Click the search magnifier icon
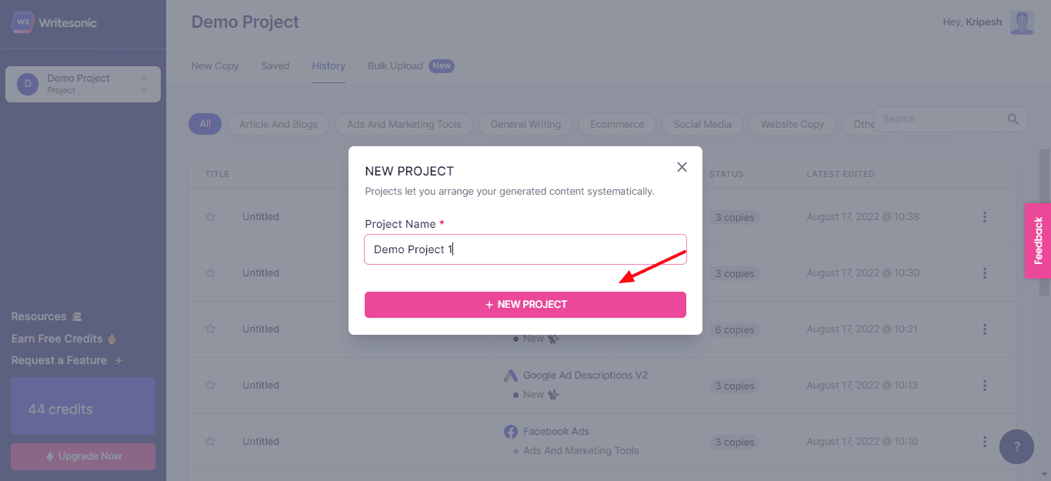This screenshot has width=1051, height=481. 1013,119
